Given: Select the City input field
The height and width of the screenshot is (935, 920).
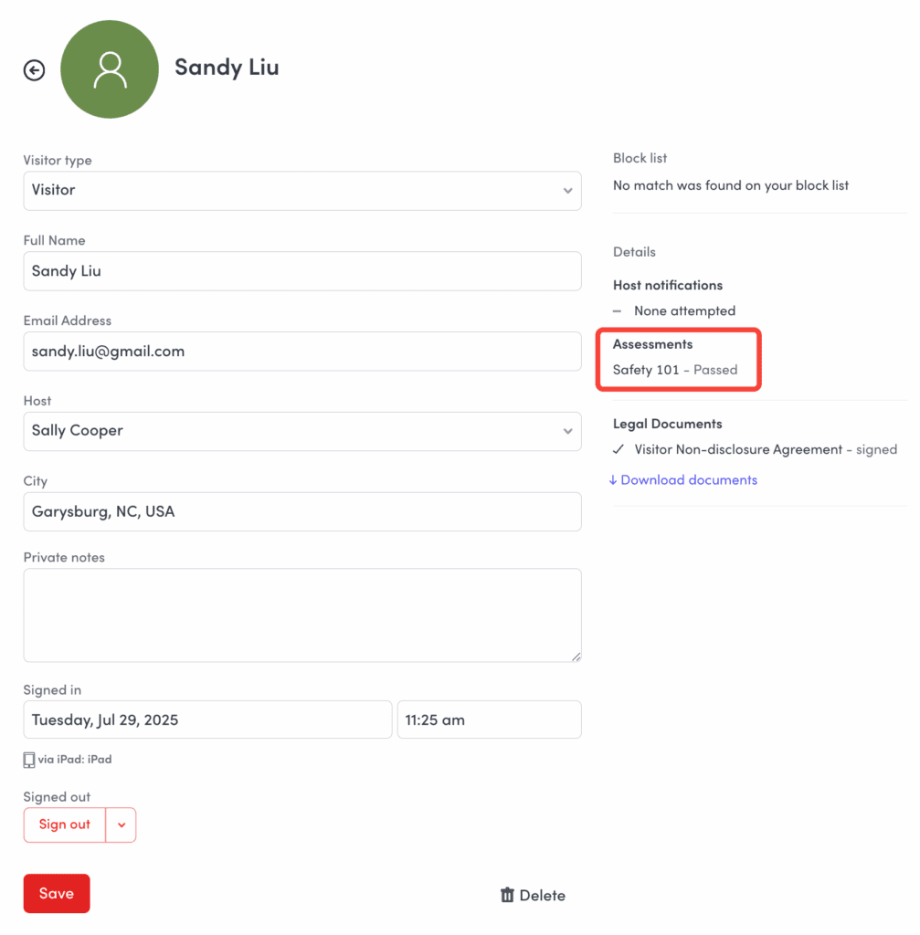Looking at the screenshot, I should click(301, 511).
